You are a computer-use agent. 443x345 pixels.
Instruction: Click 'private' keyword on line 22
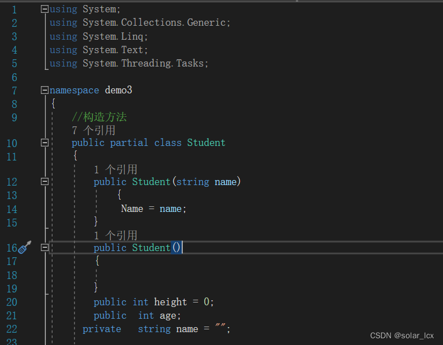coord(102,329)
